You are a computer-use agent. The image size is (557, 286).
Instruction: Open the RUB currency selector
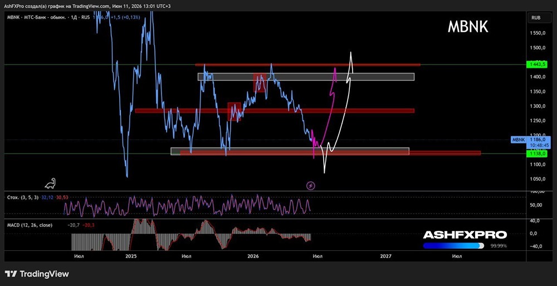tap(536, 17)
